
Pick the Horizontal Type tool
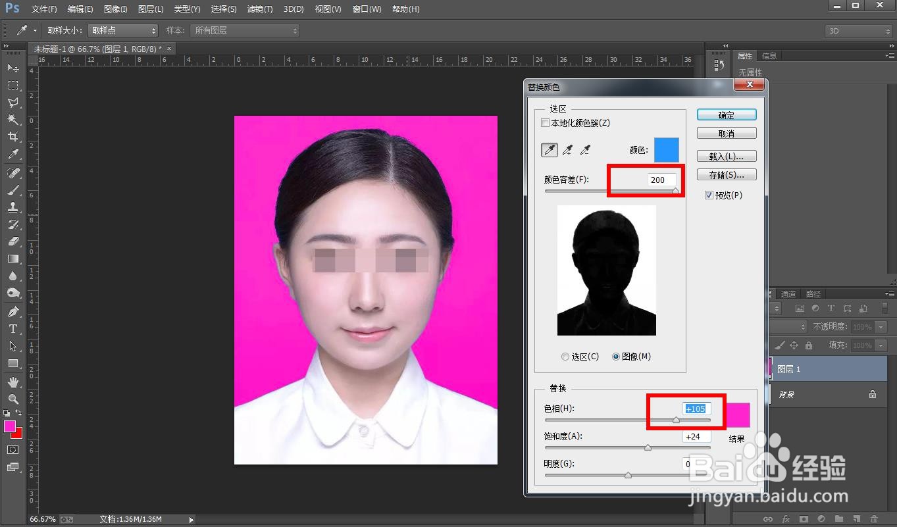[x=13, y=329]
